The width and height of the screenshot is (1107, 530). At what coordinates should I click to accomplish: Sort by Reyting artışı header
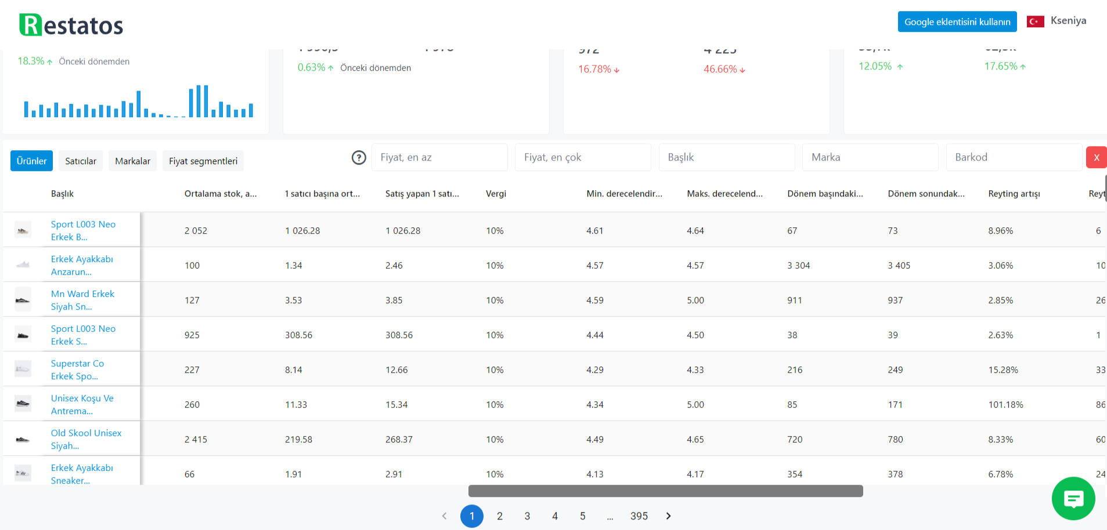click(1014, 194)
